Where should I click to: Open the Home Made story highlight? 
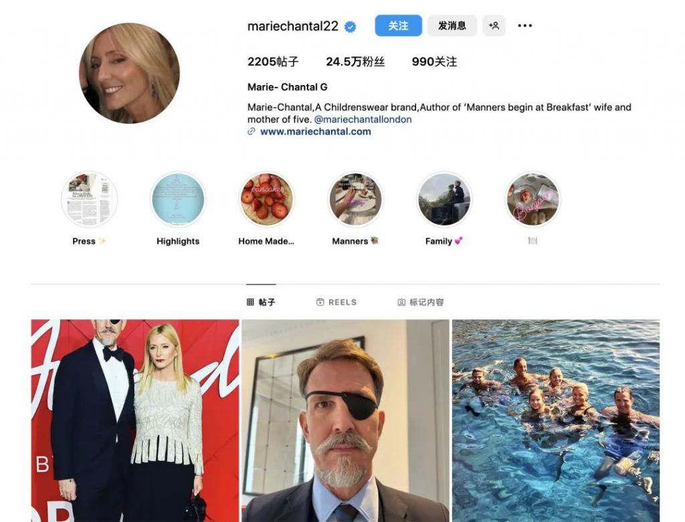pyautogui.click(x=266, y=199)
